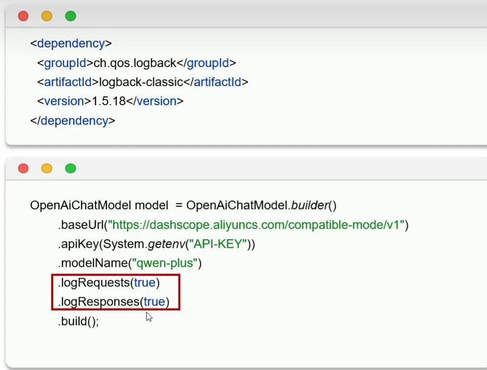Click the .build() call
This screenshot has height=370, width=487.
pyautogui.click(x=78, y=321)
